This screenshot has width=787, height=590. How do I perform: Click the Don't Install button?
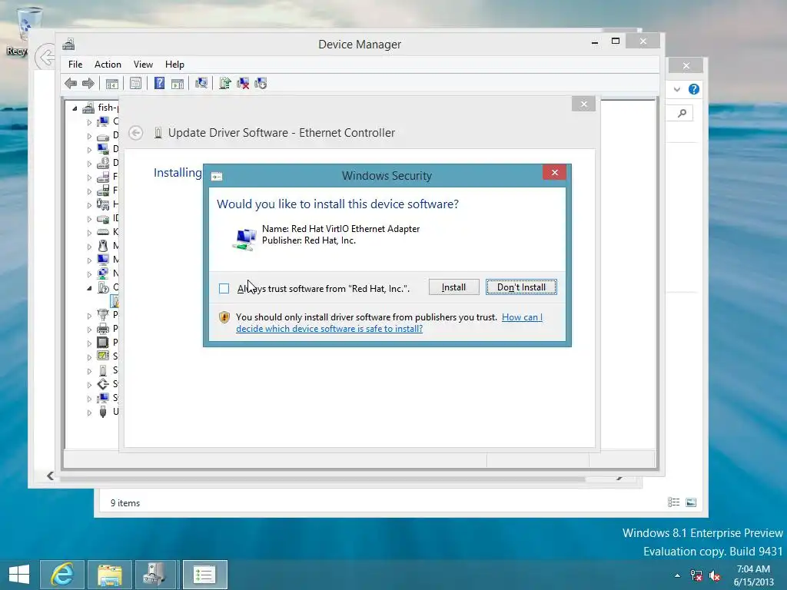point(521,287)
